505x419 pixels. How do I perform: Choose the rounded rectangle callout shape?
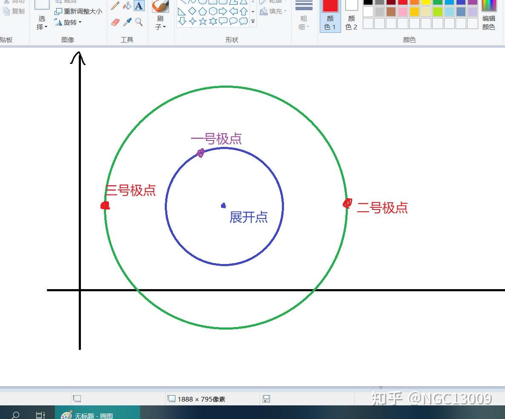tap(223, 21)
